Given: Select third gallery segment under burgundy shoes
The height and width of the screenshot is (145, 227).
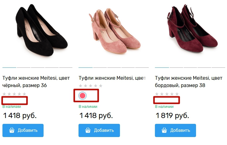Looking at the screenshot, I should click(190, 67).
